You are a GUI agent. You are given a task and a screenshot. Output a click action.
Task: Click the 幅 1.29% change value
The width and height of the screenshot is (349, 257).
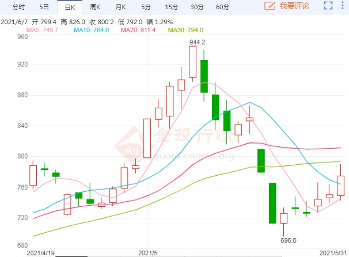pyautogui.click(x=160, y=22)
